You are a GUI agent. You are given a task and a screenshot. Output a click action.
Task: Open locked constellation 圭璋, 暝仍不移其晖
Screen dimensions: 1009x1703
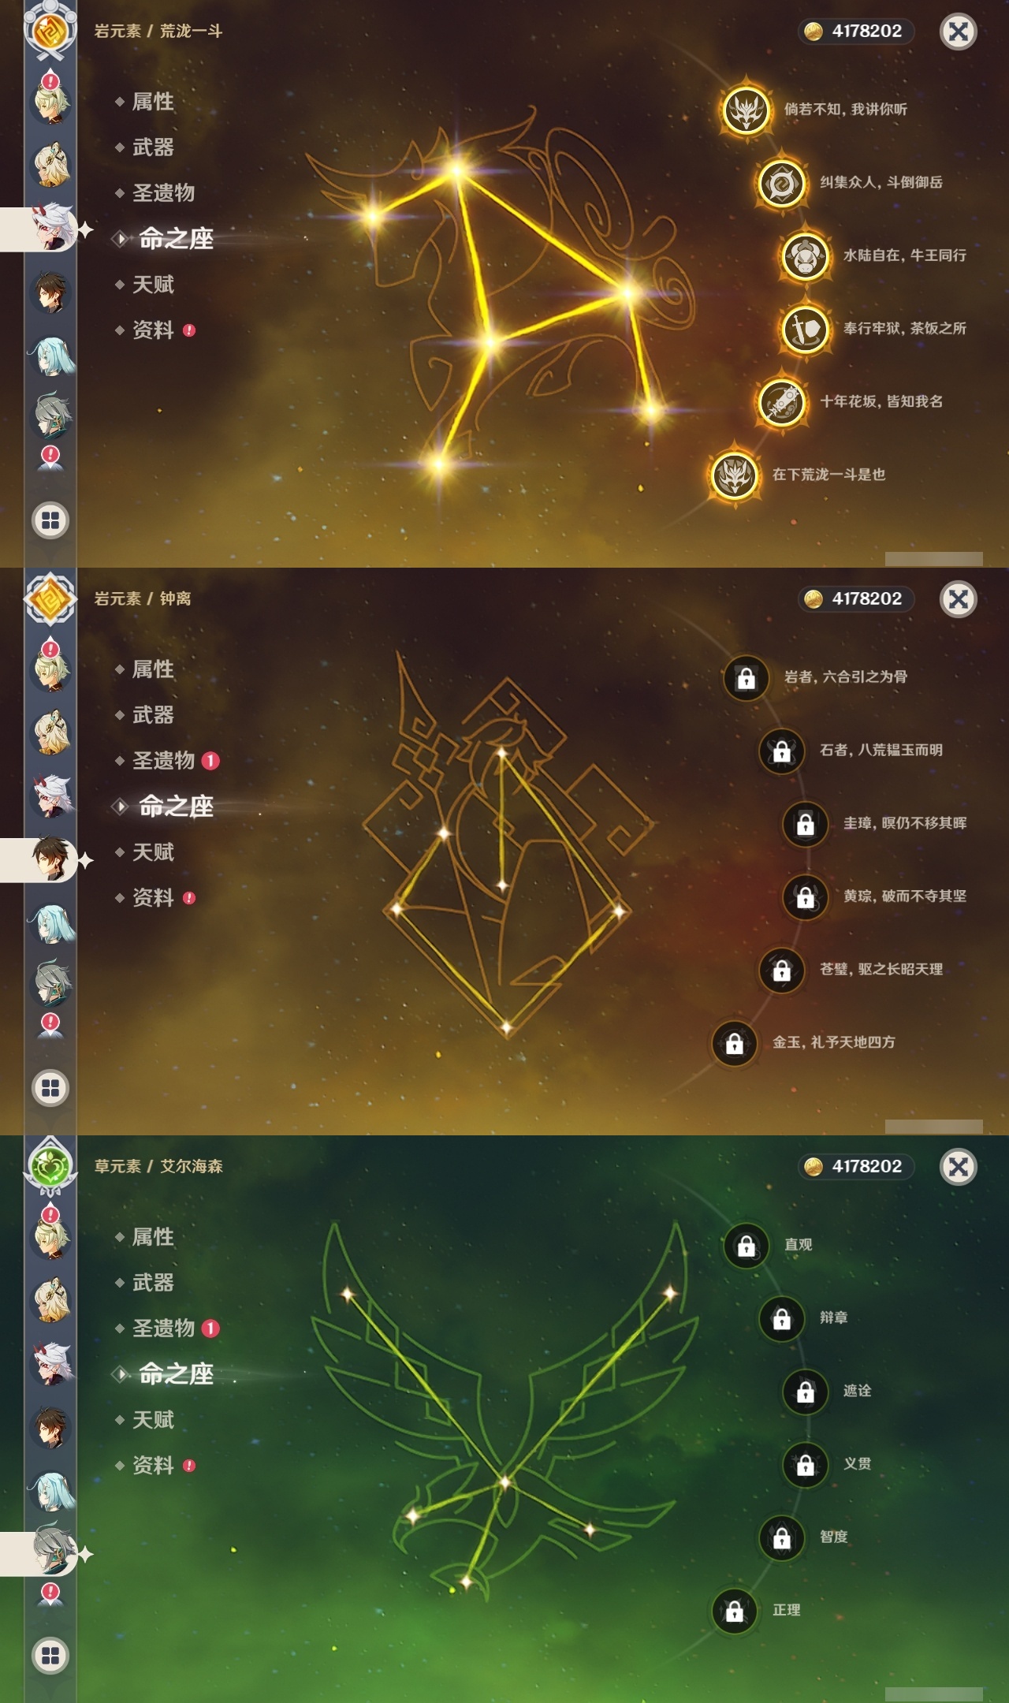805,824
